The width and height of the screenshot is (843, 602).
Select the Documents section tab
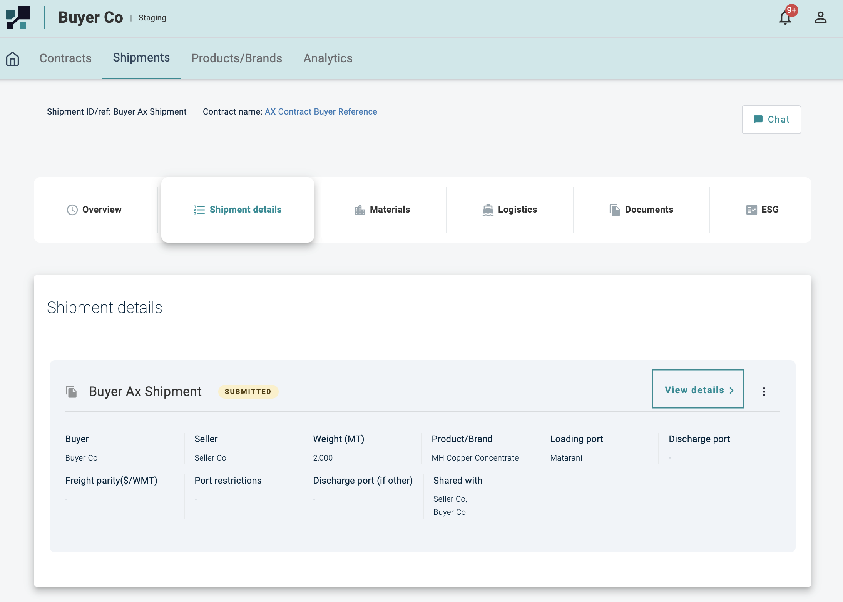641,210
